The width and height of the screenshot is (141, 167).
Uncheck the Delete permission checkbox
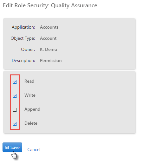tap(15, 124)
